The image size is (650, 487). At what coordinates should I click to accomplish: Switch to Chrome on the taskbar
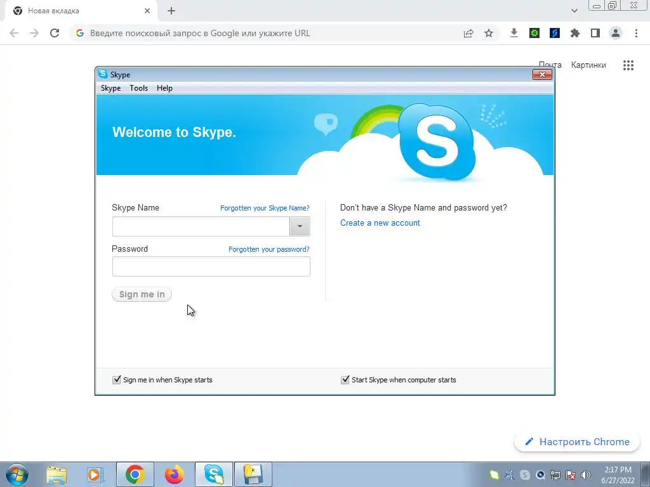135,474
